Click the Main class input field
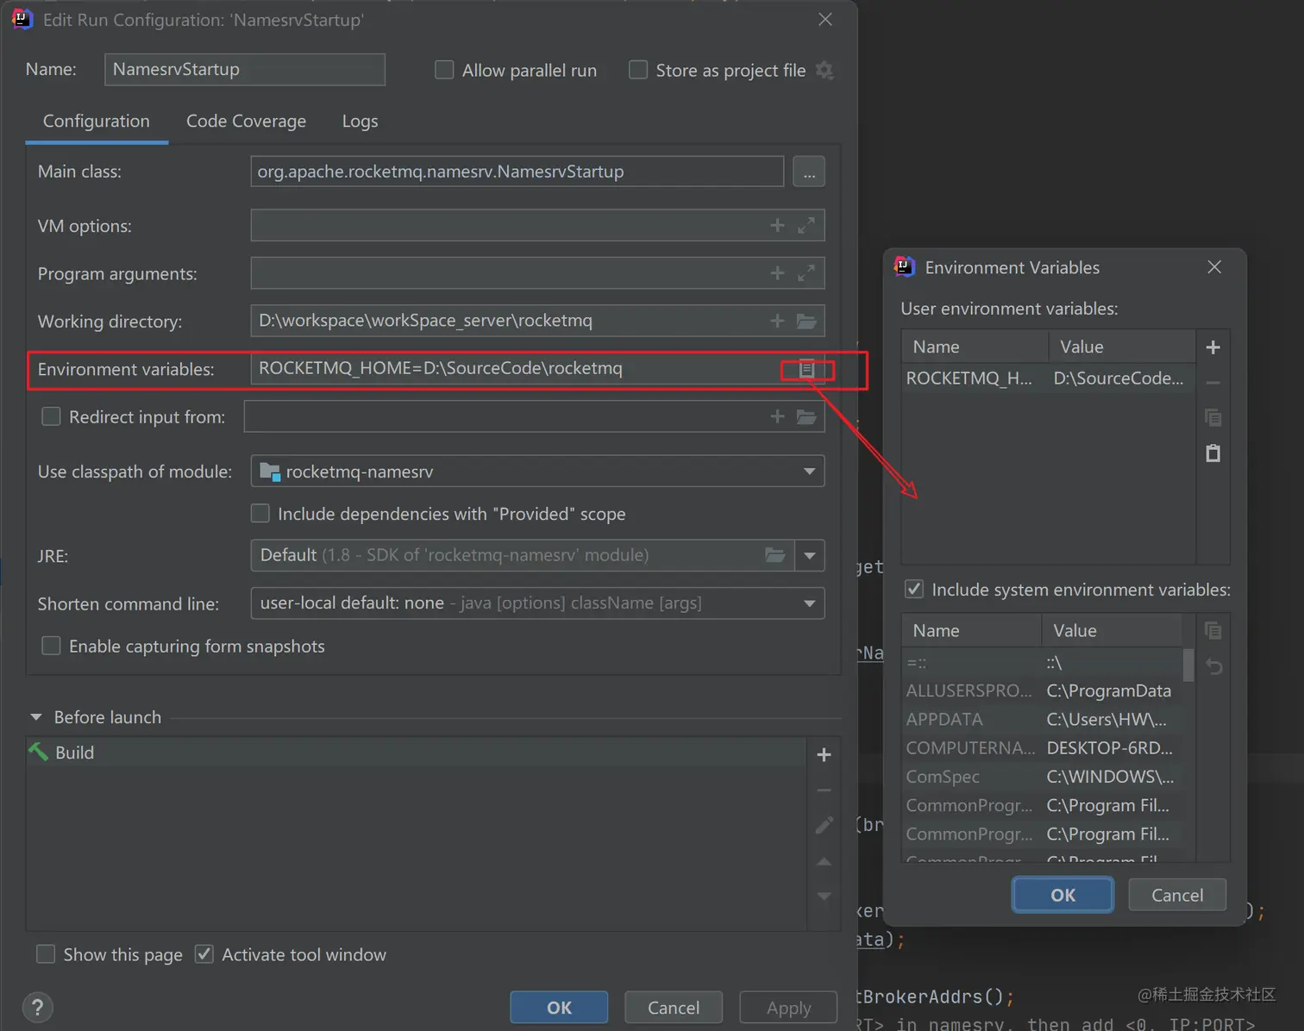Screen dimensions: 1304x1031 tap(517, 172)
